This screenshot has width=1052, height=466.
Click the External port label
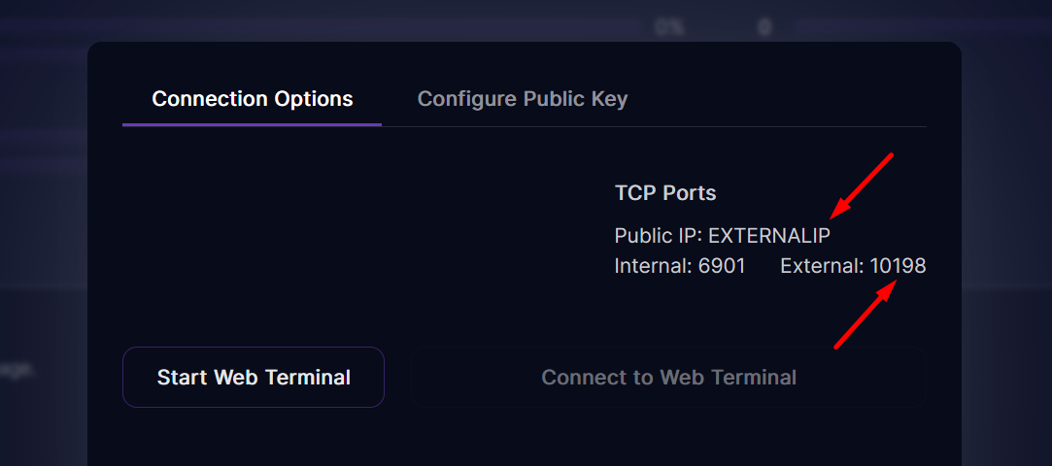[822, 265]
